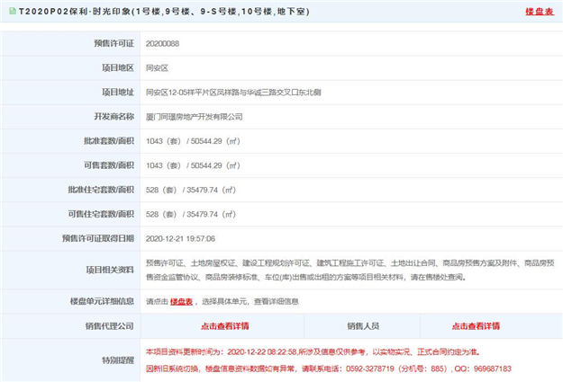The width and height of the screenshot is (563, 382).
Task: Click the red notice with phone 0592-3278719
Action: pos(328,369)
